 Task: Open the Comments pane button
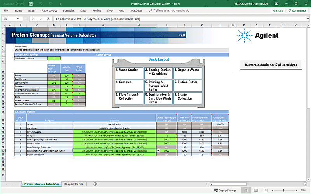coord(297,10)
